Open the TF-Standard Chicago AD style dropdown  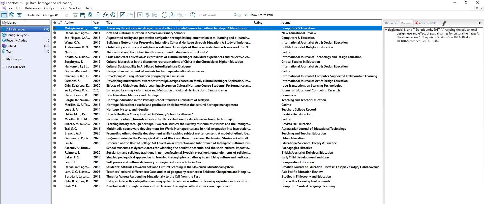(x=67, y=15)
